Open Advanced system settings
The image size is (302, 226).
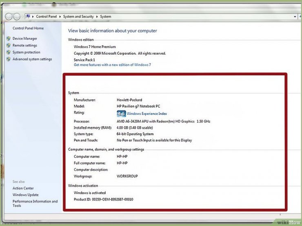point(32,59)
